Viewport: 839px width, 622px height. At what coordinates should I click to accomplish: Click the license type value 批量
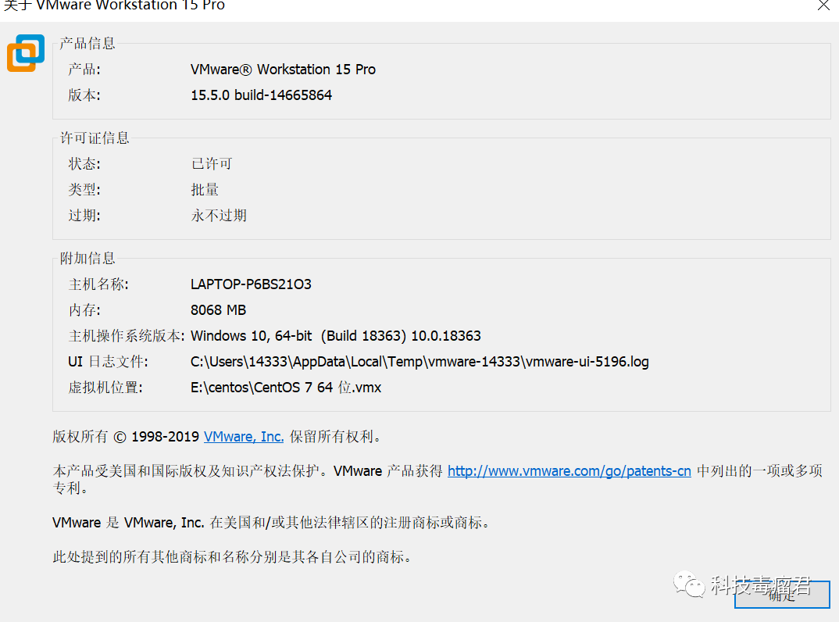click(x=205, y=189)
